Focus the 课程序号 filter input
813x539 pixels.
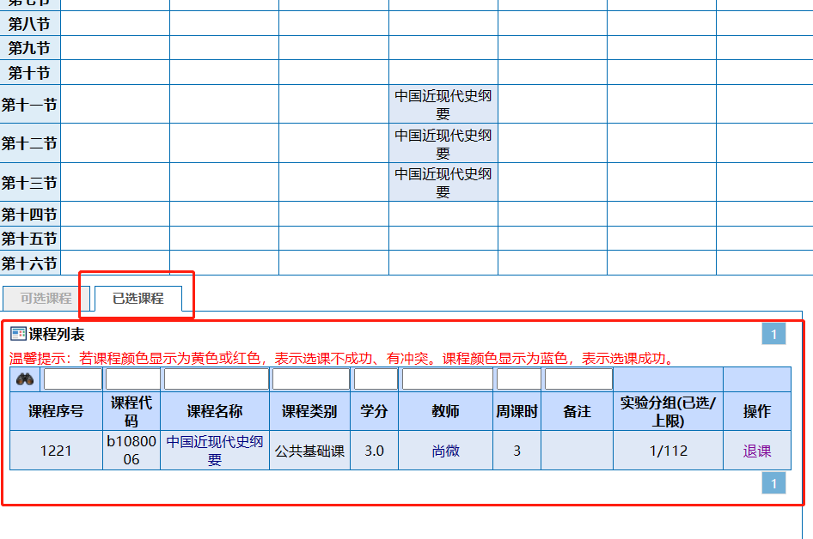(72, 379)
